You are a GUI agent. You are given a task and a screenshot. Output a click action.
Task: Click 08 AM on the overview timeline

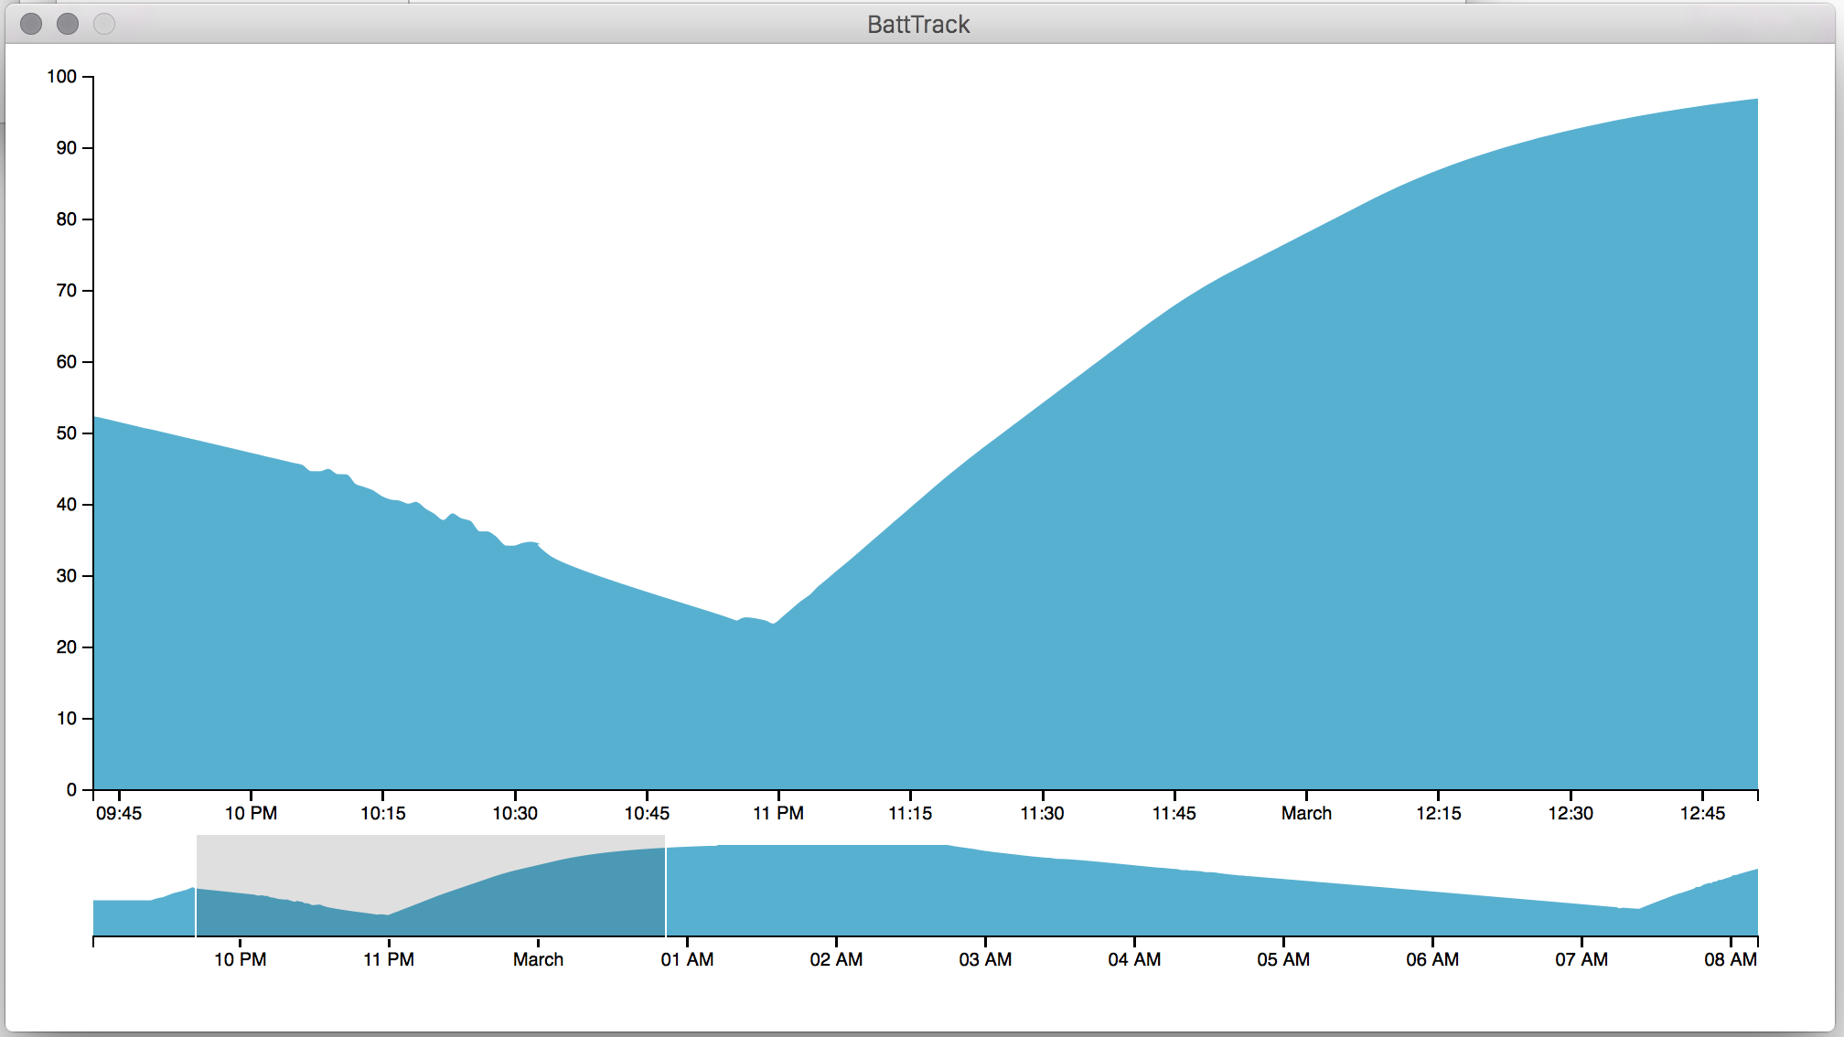(1730, 958)
